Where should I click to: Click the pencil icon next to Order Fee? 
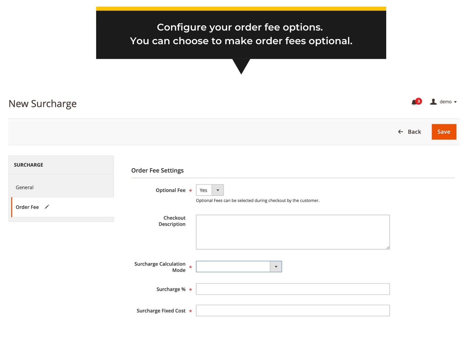point(47,207)
